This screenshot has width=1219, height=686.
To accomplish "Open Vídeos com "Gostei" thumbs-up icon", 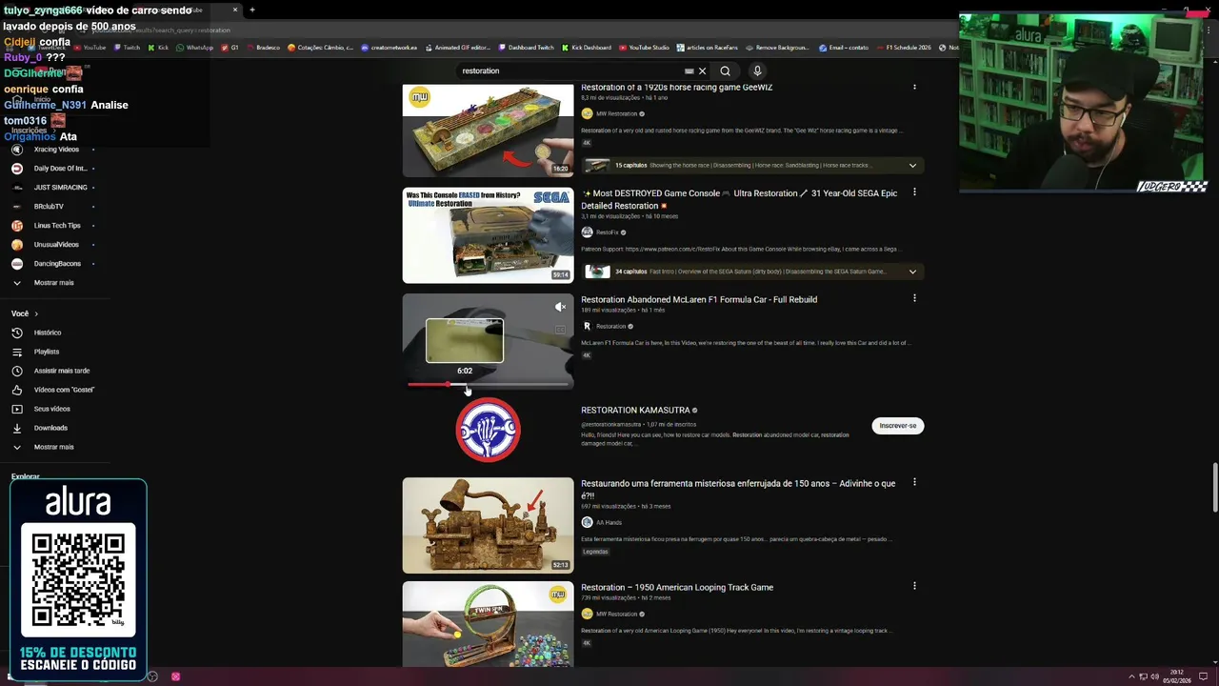I will coord(16,390).
